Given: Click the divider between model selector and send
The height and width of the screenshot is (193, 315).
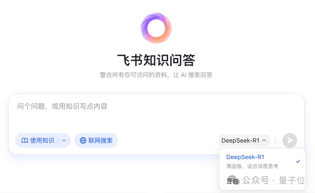Looking at the screenshot, I should [275, 140].
